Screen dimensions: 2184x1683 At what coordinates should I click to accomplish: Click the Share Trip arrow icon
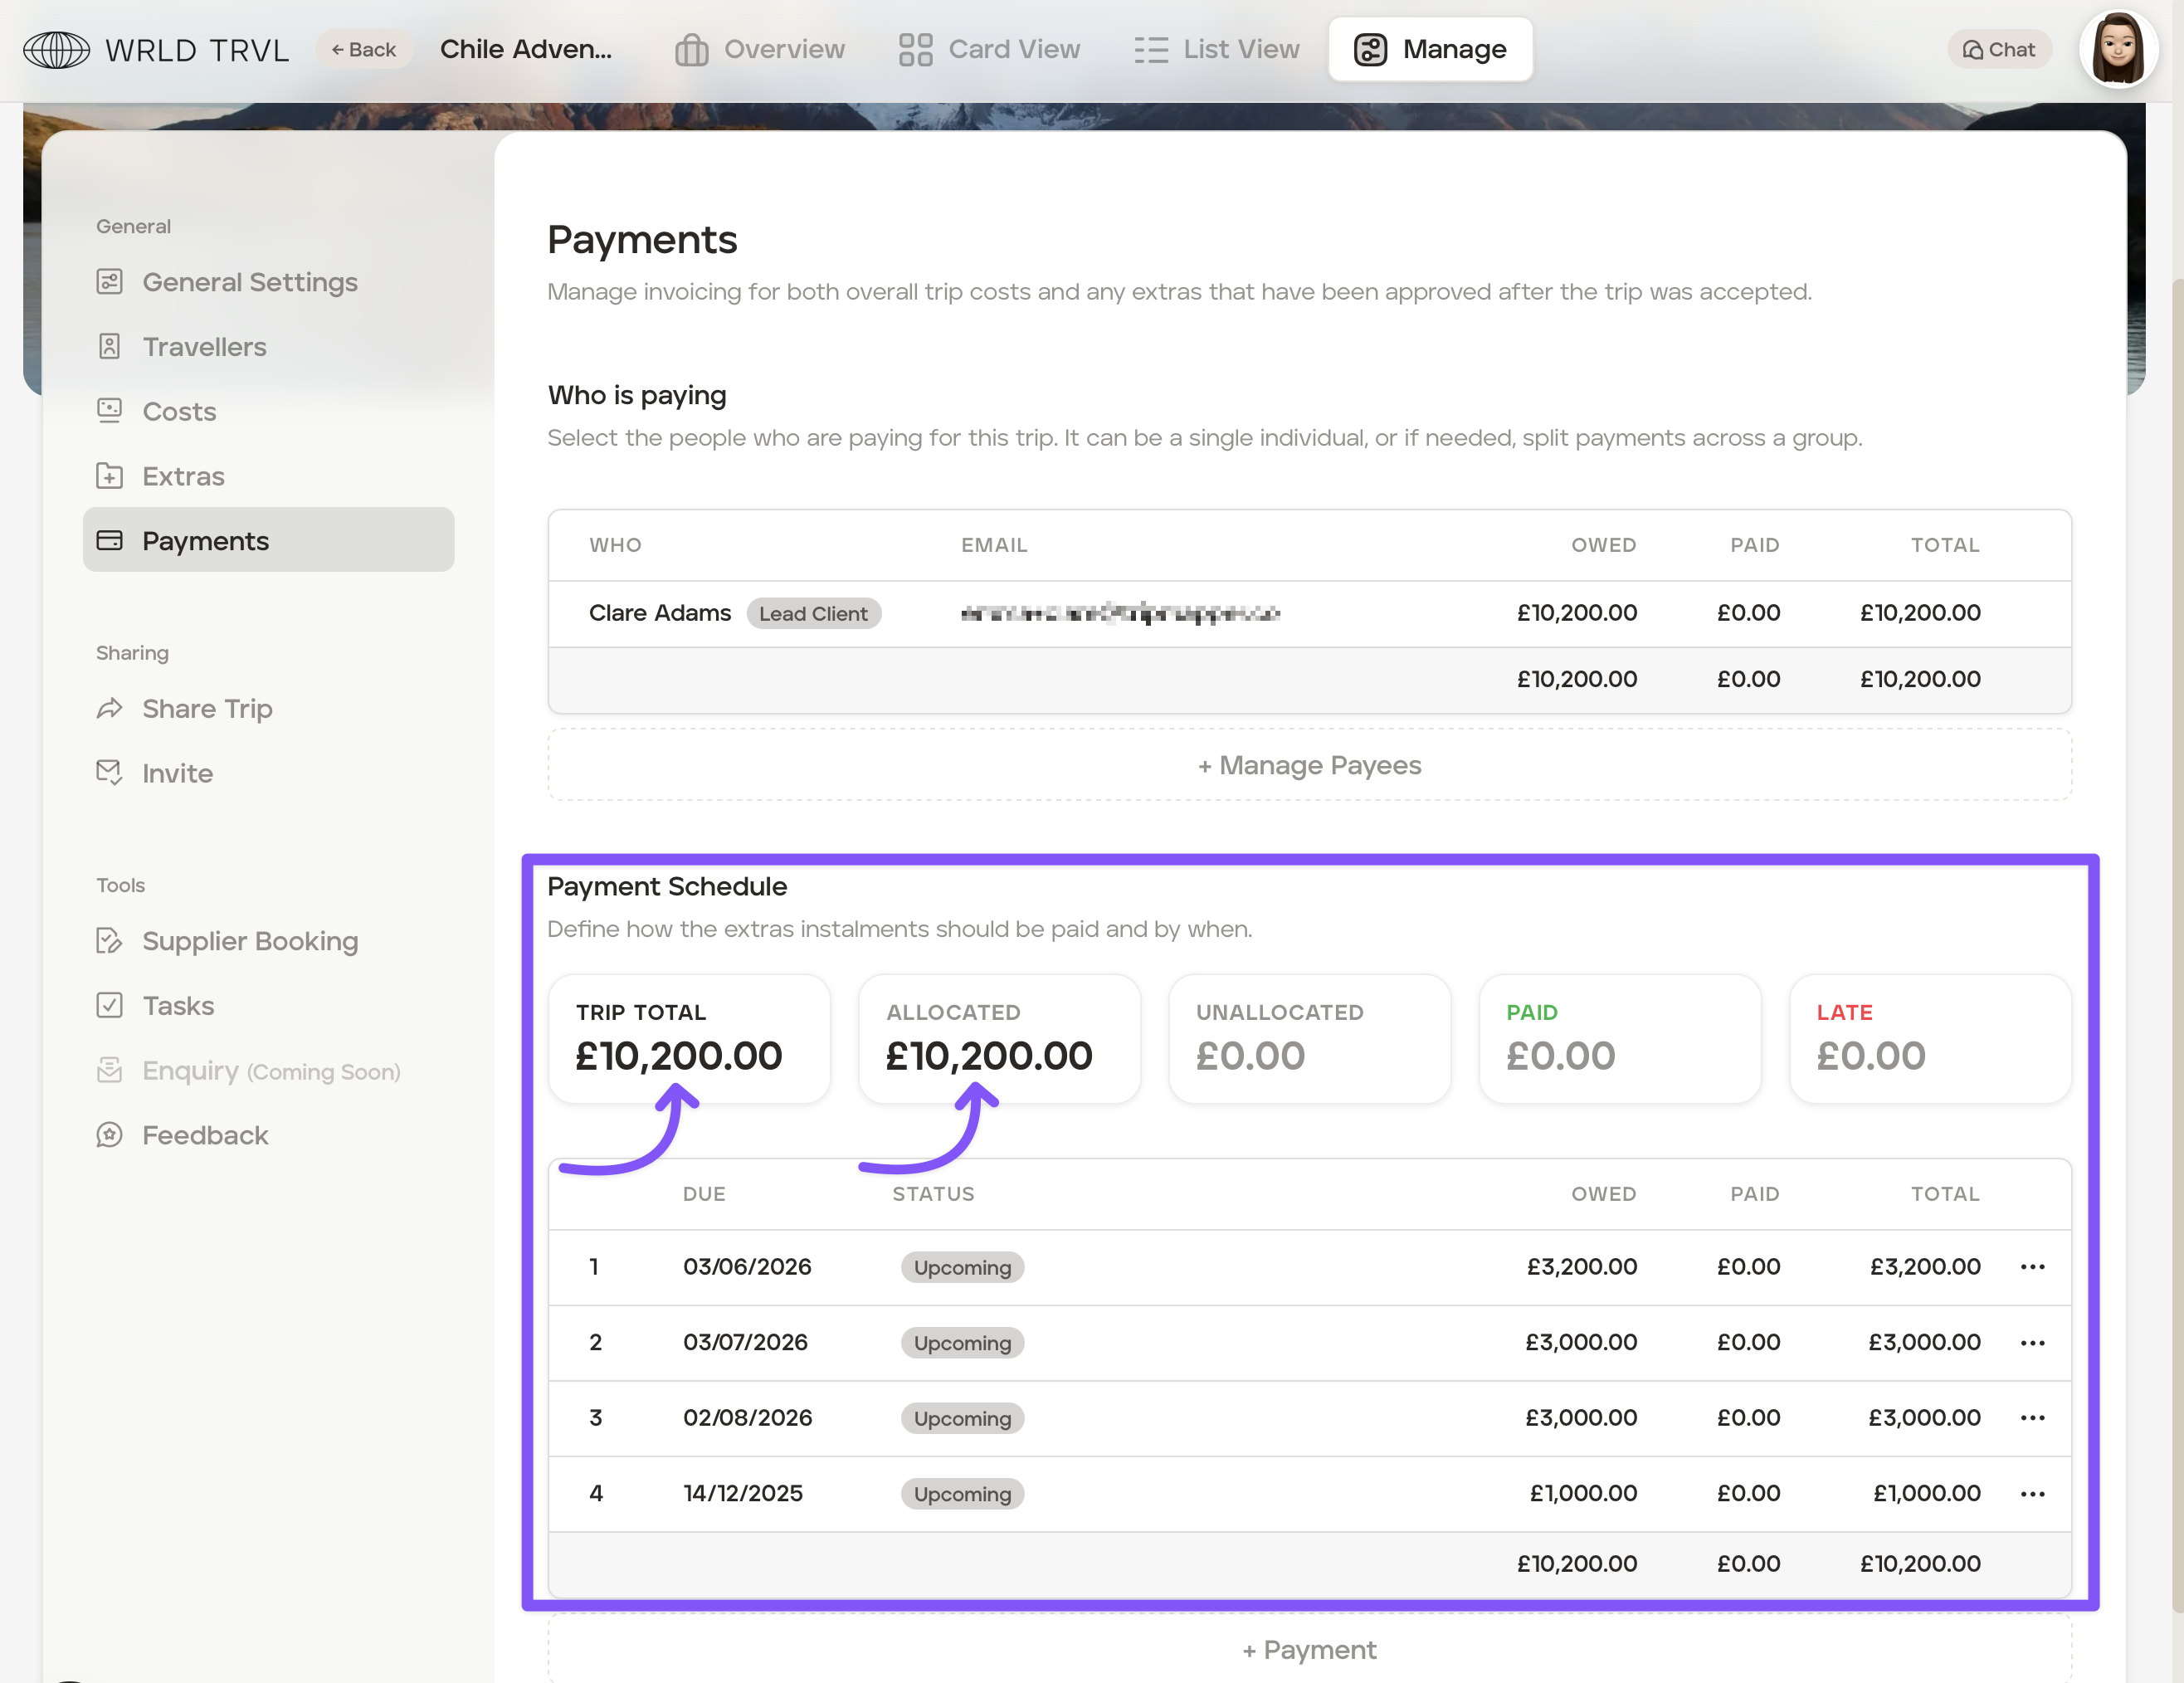click(109, 708)
